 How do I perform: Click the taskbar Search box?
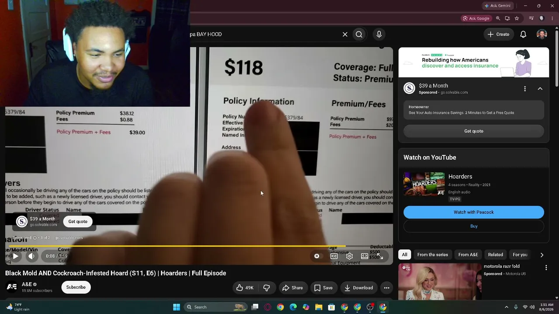[215, 307]
